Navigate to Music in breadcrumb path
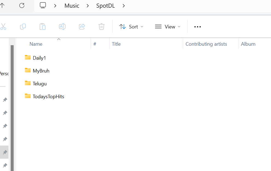Screen dimensions: 271x171 pyautogui.click(x=72, y=6)
